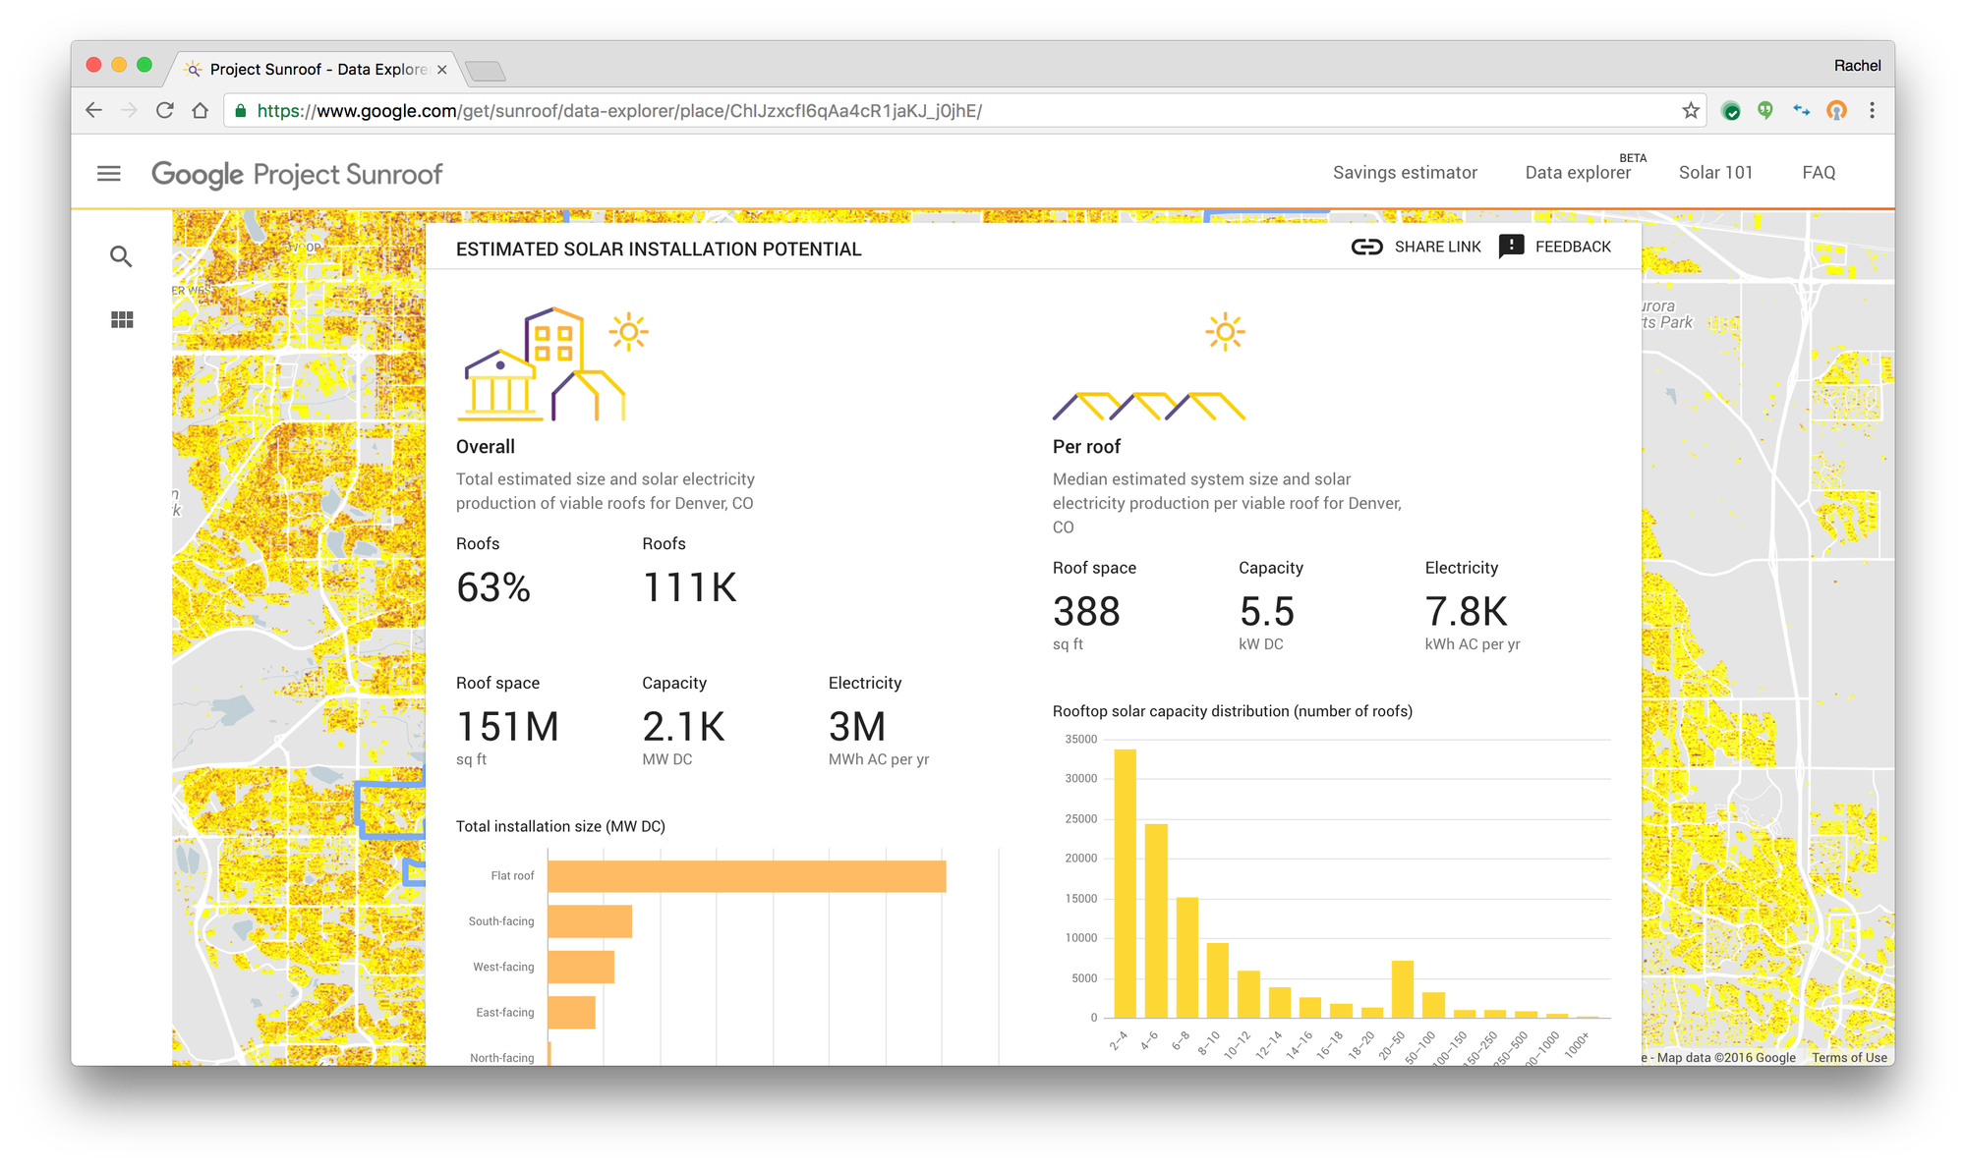Viewport: 1966px width, 1167px height.
Task: Click the overall buildings illustration
Action: pyautogui.click(x=553, y=364)
